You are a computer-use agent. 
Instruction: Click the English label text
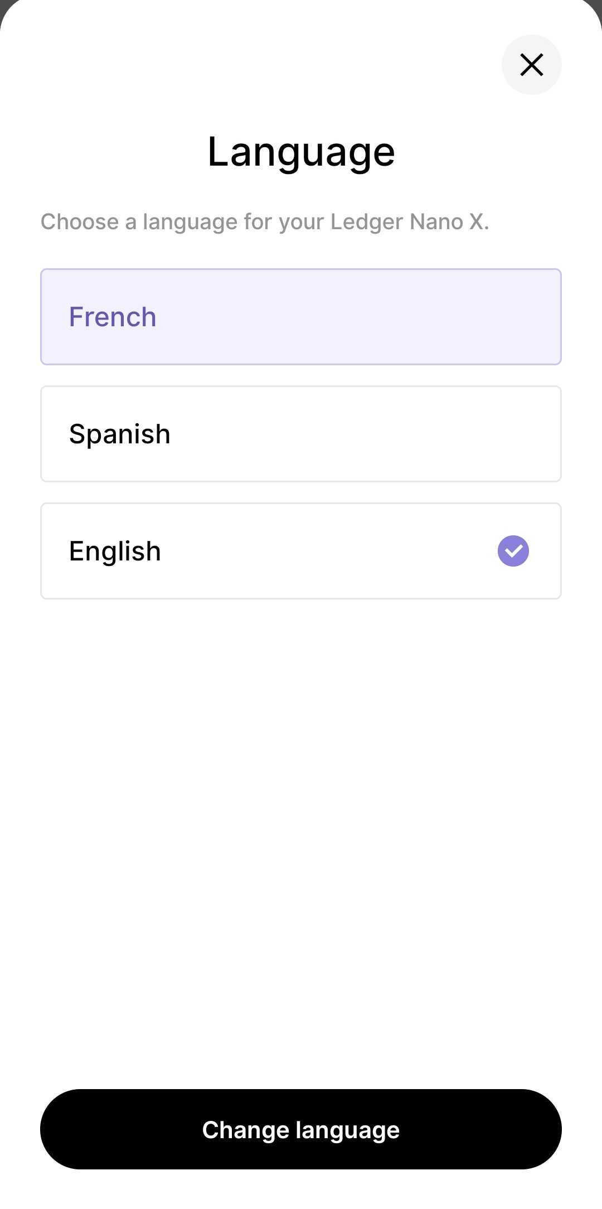115,551
